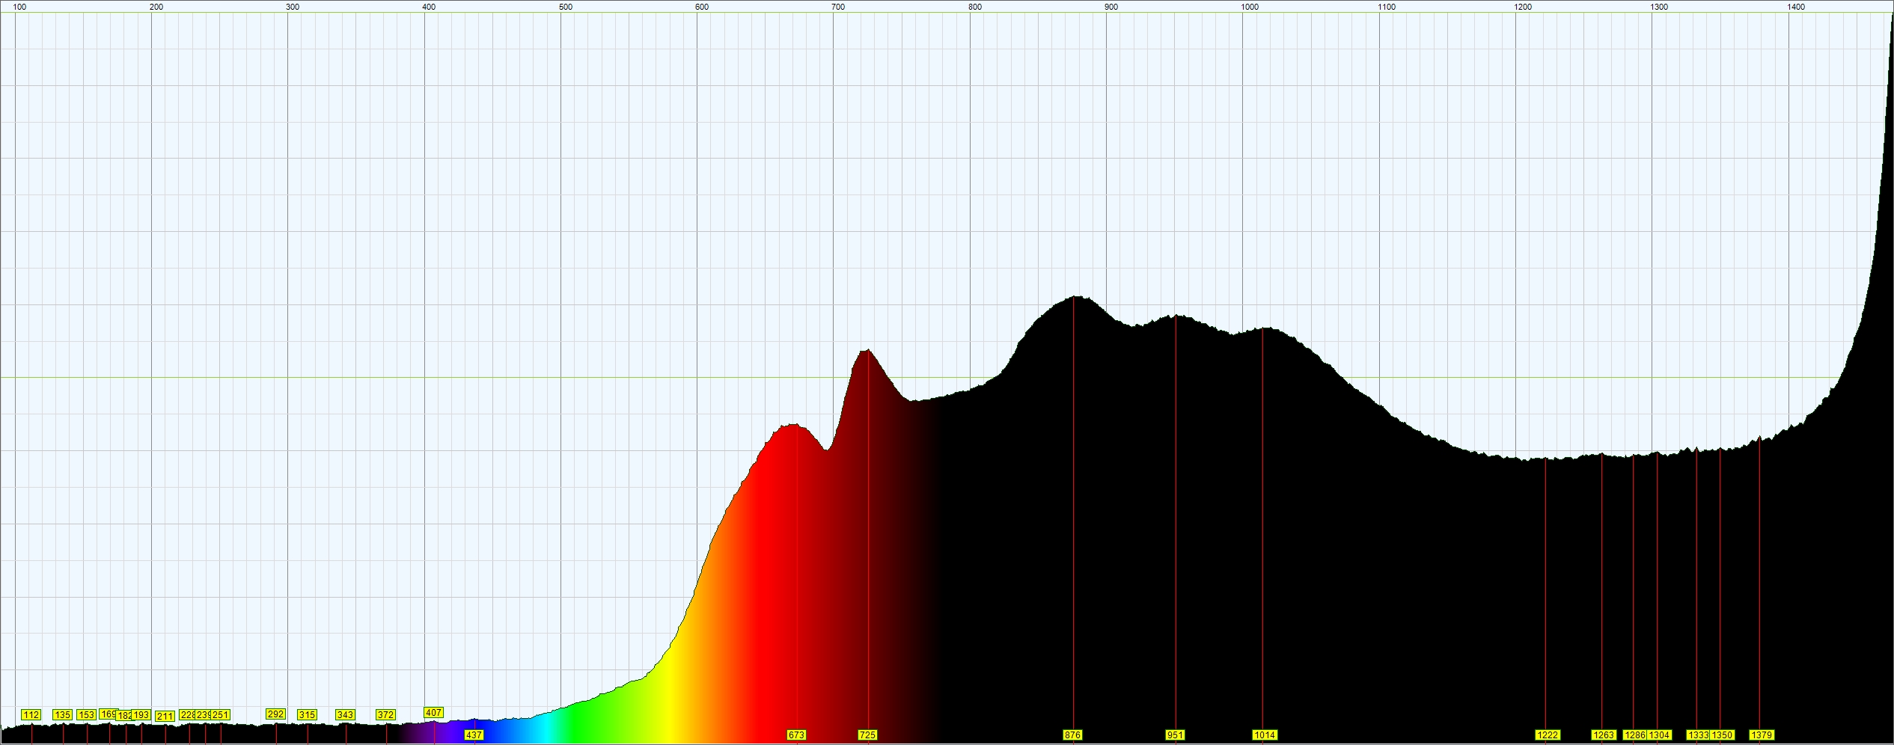Click the 112 peak label
The width and height of the screenshot is (1894, 745).
coord(31,715)
